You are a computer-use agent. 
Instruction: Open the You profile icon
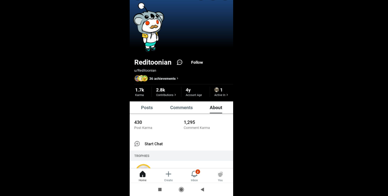pyautogui.click(x=220, y=174)
